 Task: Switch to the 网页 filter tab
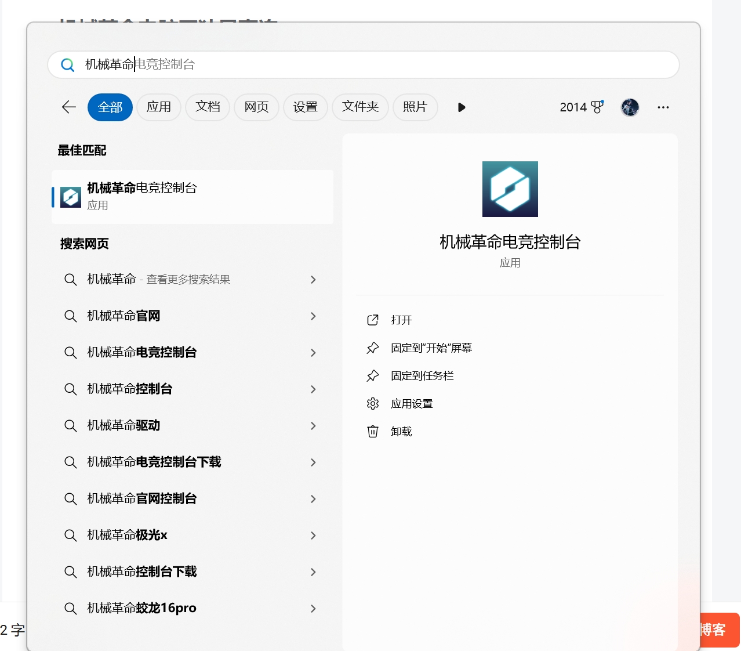click(x=256, y=107)
